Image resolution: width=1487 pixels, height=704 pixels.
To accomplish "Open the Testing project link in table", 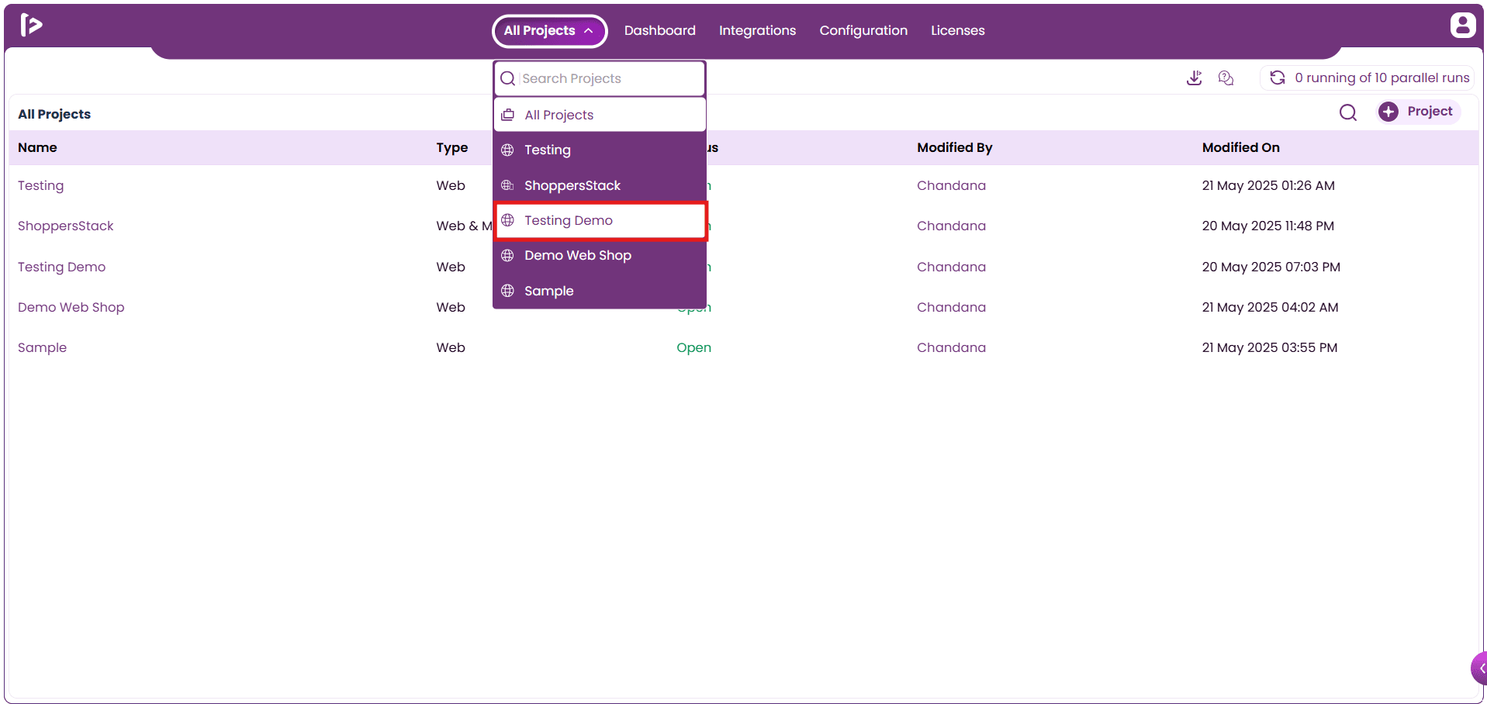I will [41, 186].
